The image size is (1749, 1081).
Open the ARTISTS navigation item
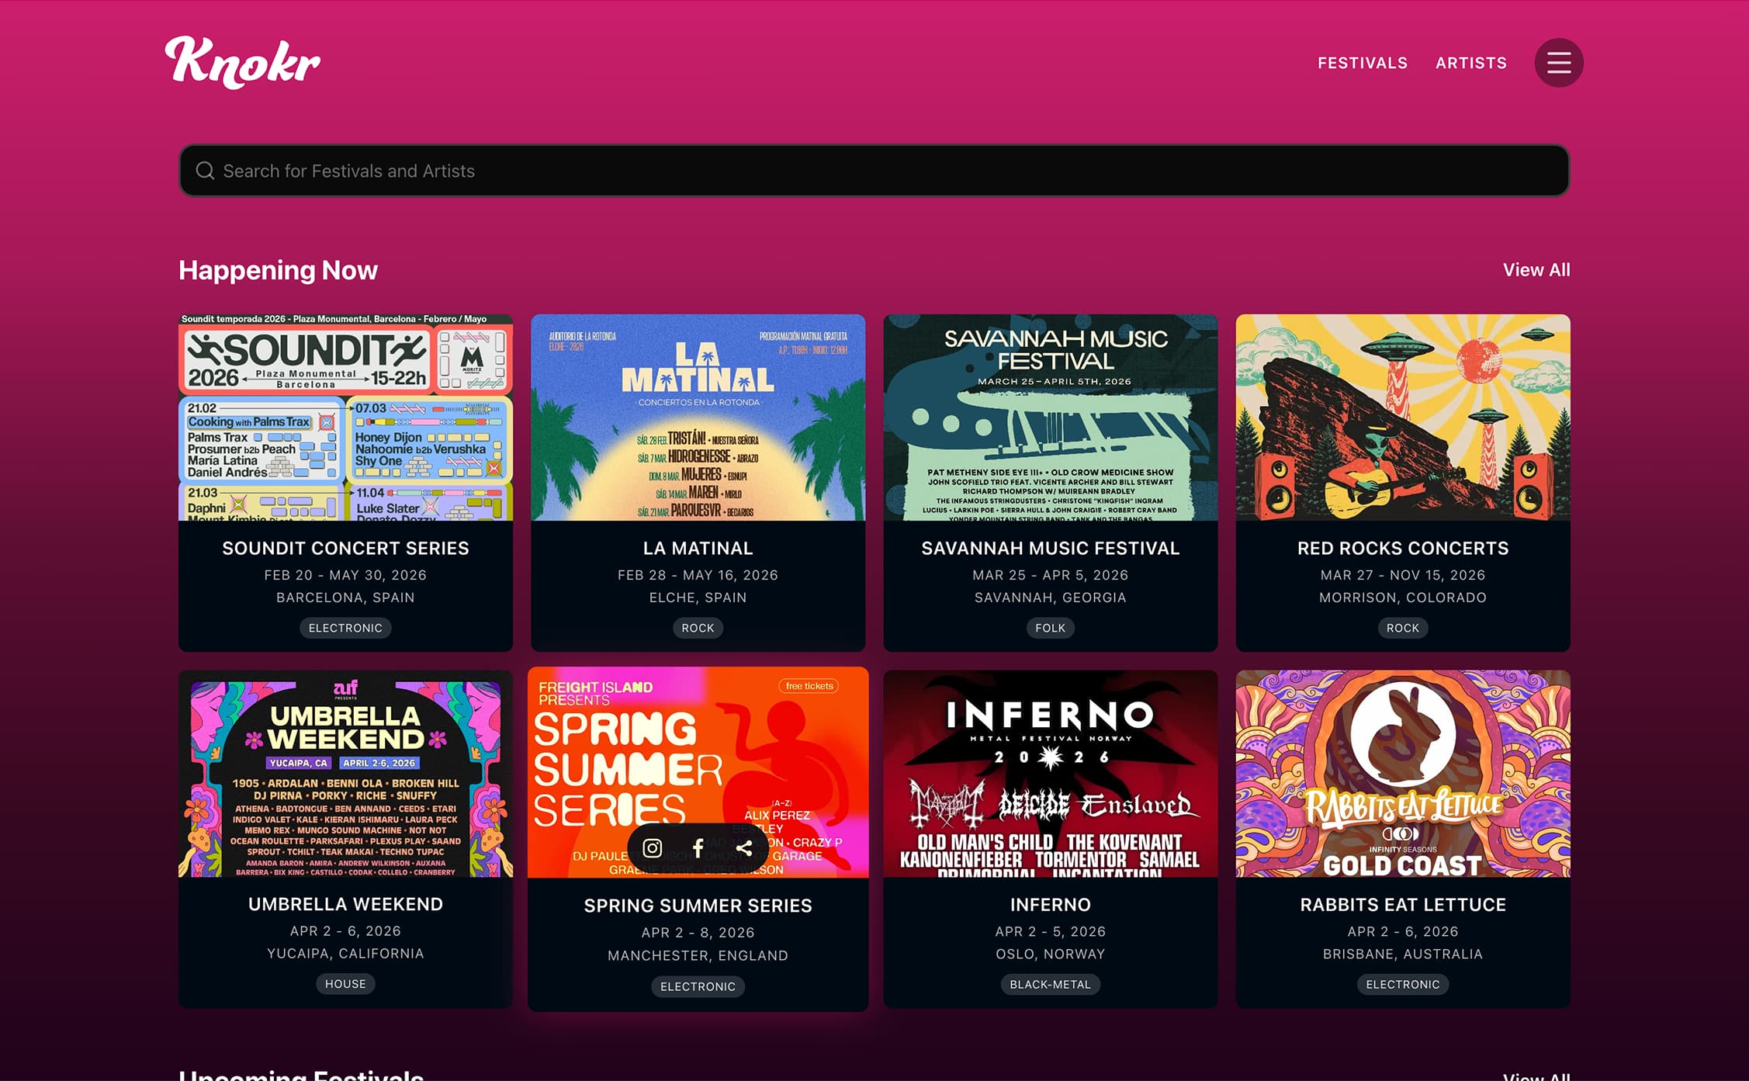click(x=1470, y=63)
